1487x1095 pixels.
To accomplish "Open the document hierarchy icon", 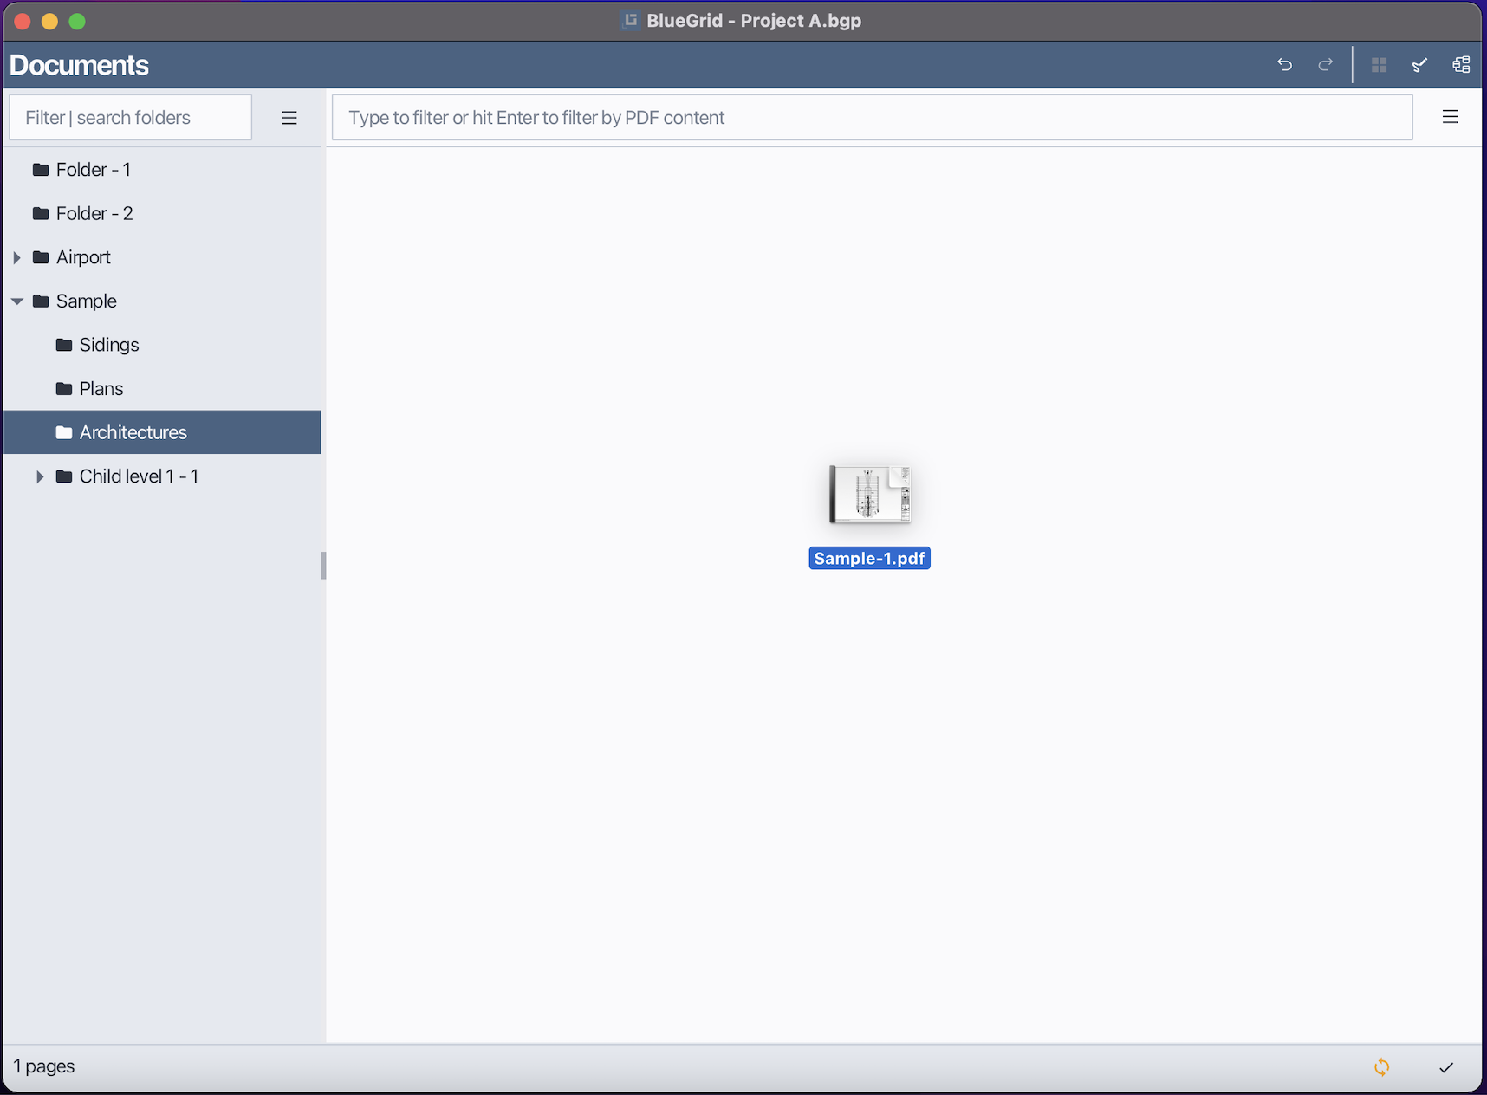I will pyautogui.click(x=1462, y=64).
